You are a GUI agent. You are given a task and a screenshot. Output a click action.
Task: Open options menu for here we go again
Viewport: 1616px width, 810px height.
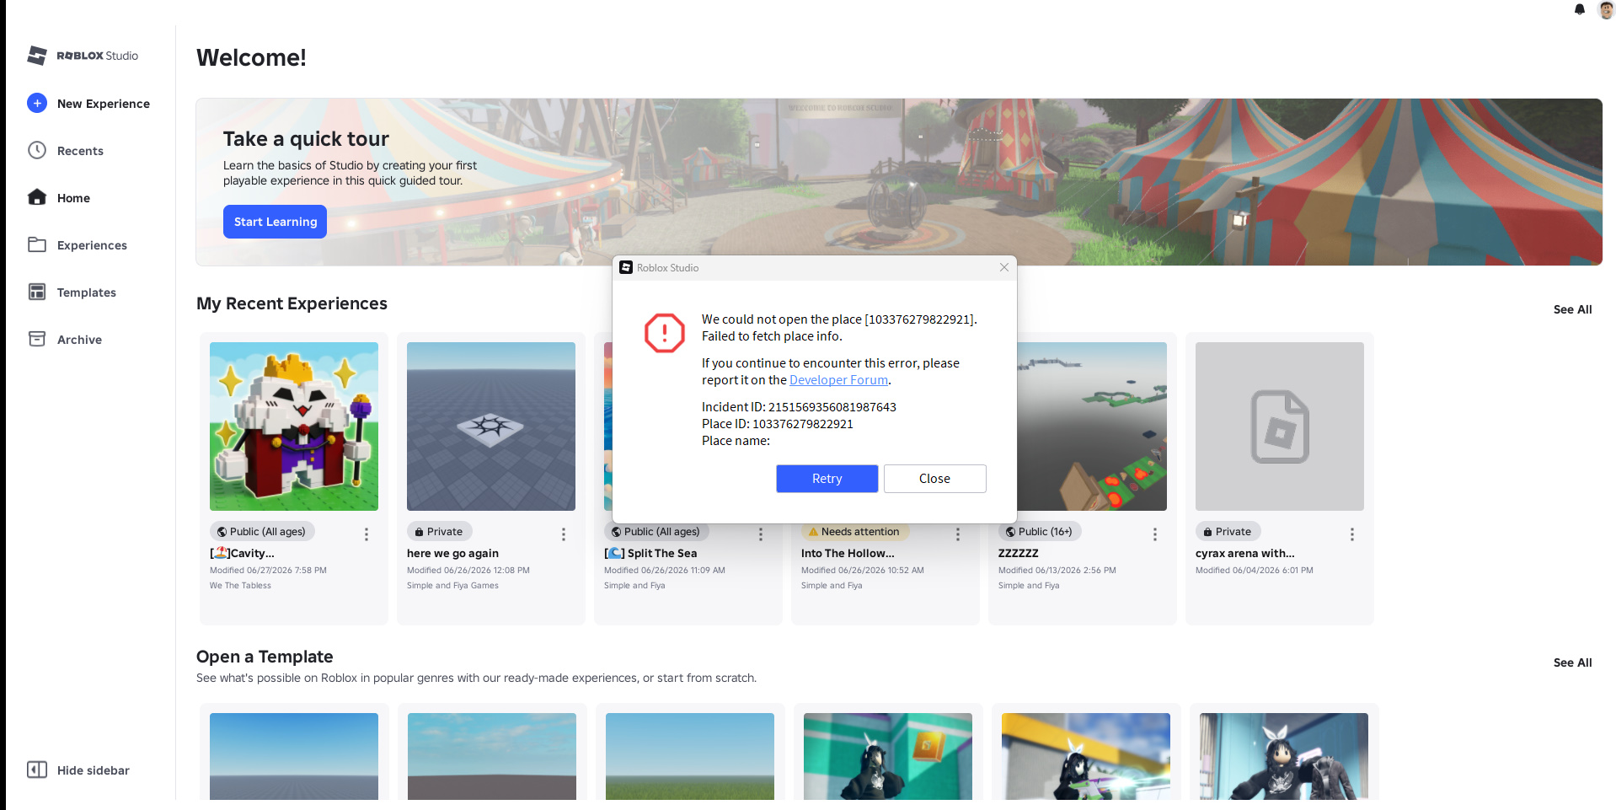564,534
